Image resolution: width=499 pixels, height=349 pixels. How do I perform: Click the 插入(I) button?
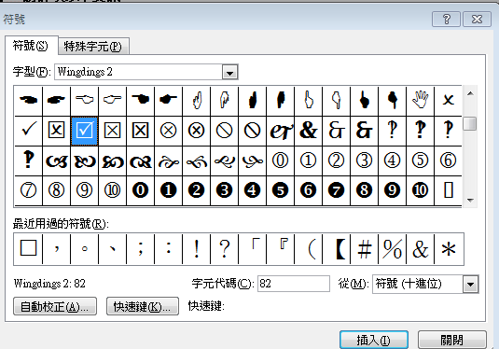[x=374, y=340]
